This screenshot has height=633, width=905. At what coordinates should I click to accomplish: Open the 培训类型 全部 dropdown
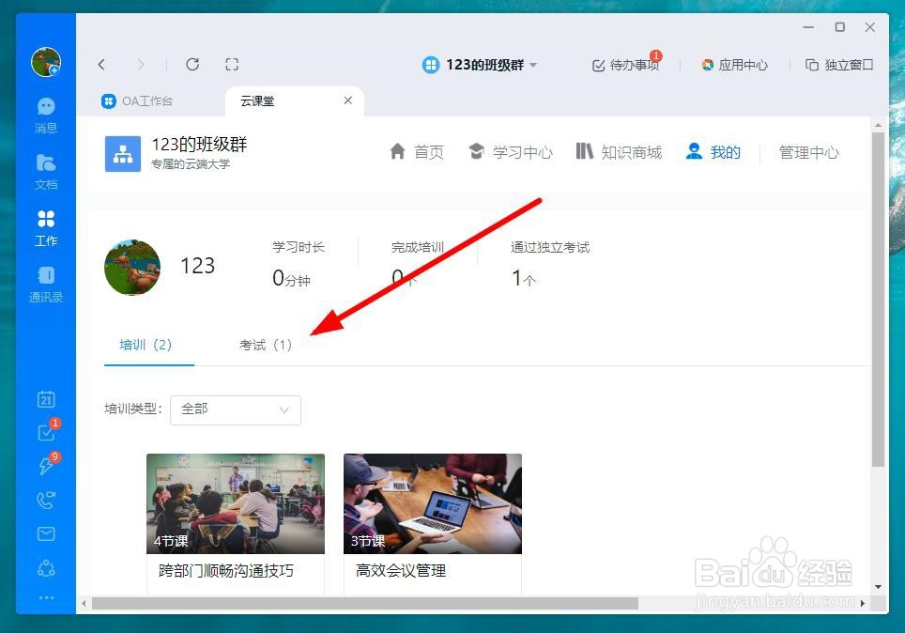pyautogui.click(x=236, y=409)
